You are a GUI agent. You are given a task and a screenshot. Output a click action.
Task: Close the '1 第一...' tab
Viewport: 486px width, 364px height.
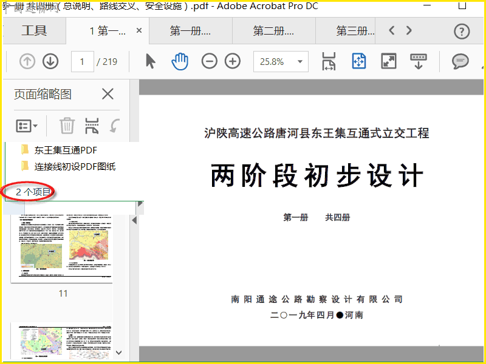point(139,30)
